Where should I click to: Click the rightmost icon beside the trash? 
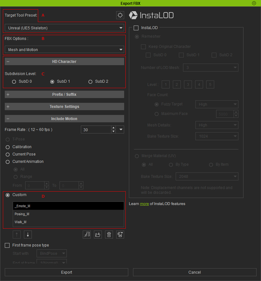[120, 235]
